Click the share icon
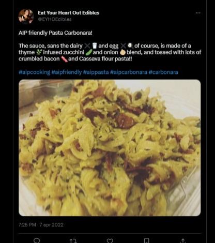 (183, 240)
